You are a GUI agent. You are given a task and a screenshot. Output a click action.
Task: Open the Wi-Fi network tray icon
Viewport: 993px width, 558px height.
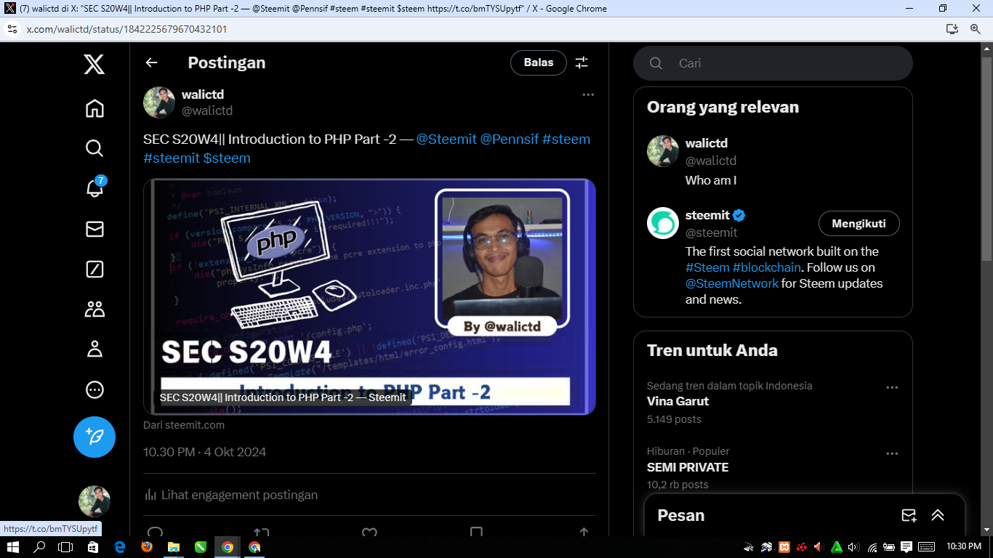[x=872, y=547]
